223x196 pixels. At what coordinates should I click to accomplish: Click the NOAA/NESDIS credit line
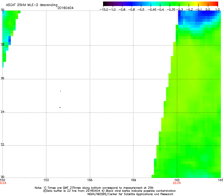(130, 194)
